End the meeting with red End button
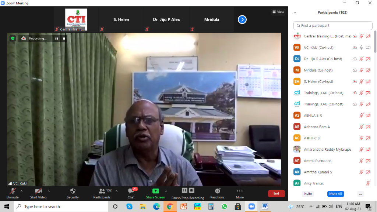377x212 pixels. (x=276, y=194)
